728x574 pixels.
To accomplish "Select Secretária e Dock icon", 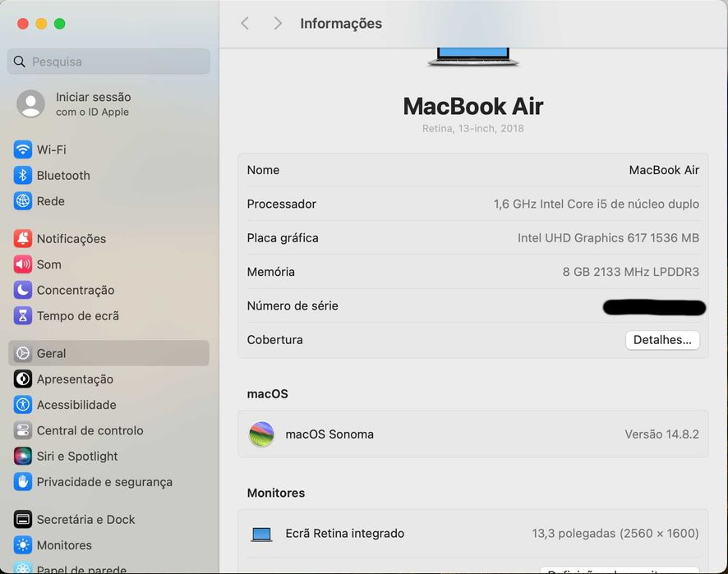I will [x=23, y=519].
